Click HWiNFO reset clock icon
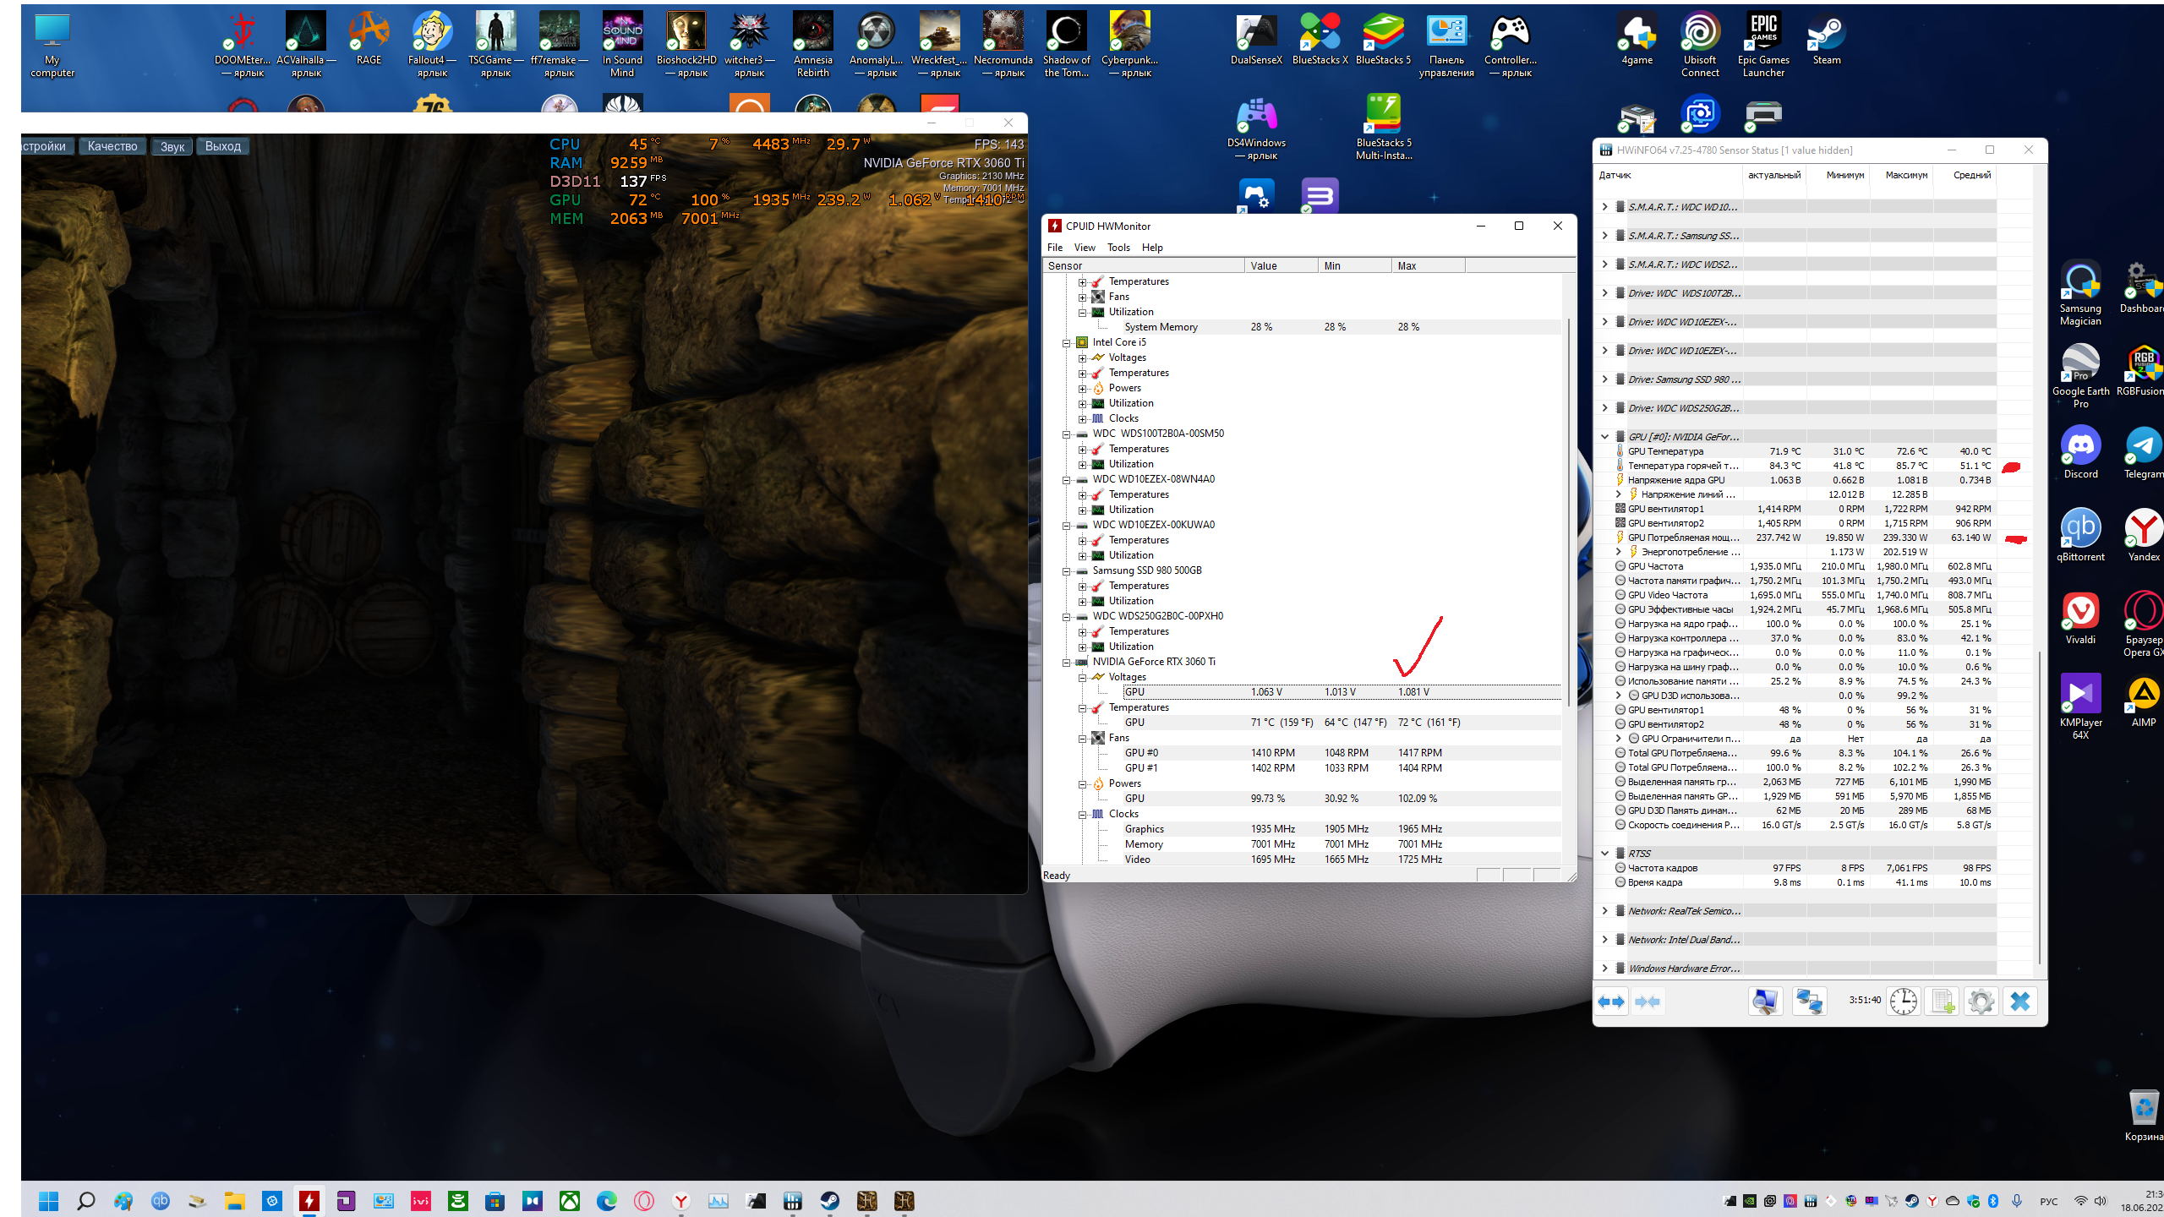The width and height of the screenshot is (2164, 1217). [x=1903, y=1001]
